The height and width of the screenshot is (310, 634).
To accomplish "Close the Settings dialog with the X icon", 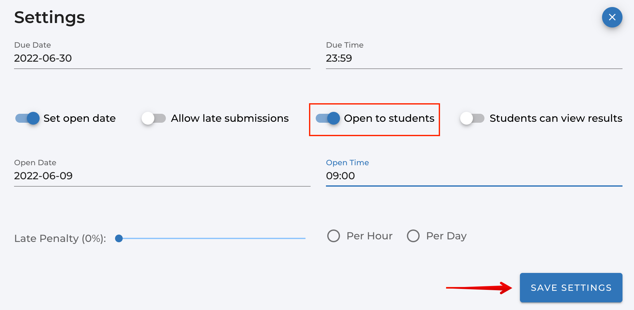I will 612,17.
